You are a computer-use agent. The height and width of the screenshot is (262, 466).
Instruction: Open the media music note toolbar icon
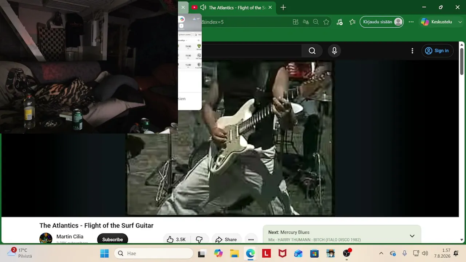(339, 22)
